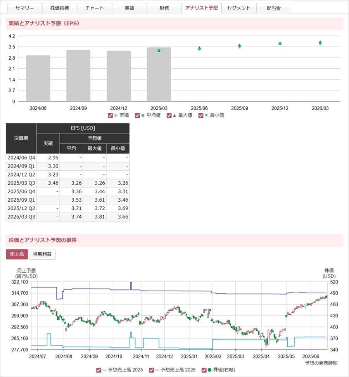
Task: Select the 業績 tab
Action: pos(129,8)
